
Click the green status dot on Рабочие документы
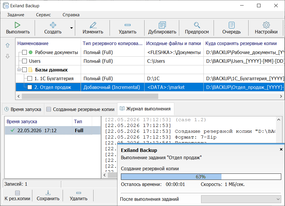[31, 52]
